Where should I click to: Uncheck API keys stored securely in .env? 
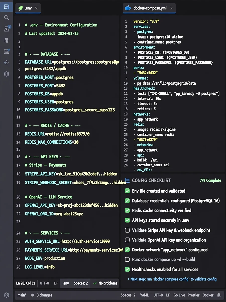point(127,220)
